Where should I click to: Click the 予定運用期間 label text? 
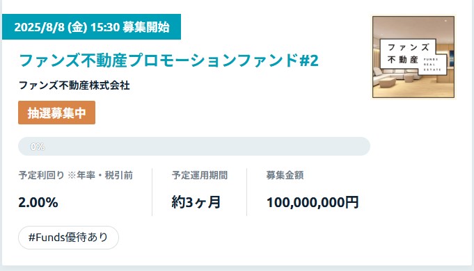point(200,175)
